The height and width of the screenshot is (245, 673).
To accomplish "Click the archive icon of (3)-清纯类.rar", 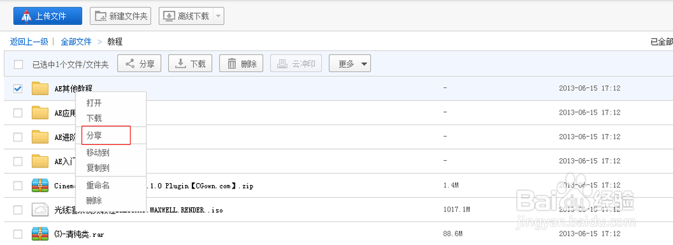I will point(40,234).
